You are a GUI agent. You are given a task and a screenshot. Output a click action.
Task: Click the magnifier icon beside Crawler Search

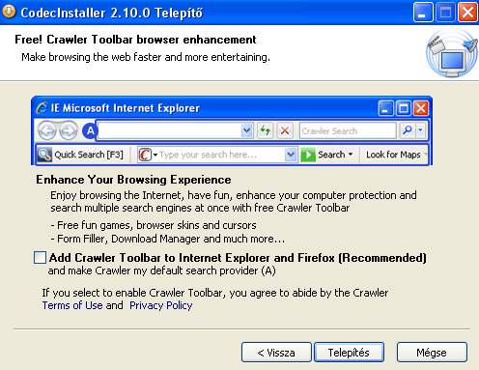click(x=408, y=130)
